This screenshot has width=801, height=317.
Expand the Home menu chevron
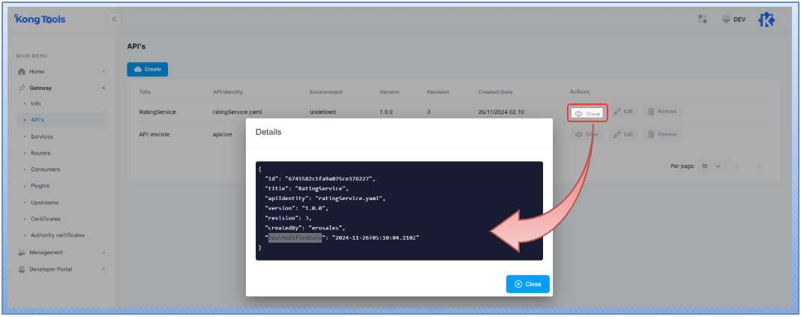tap(103, 72)
